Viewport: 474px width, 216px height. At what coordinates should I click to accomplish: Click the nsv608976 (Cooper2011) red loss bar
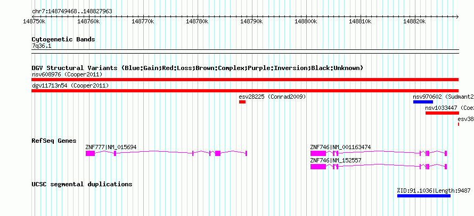click(245, 80)
